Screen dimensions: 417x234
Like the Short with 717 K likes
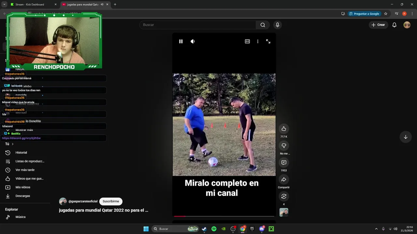[284, 129]
